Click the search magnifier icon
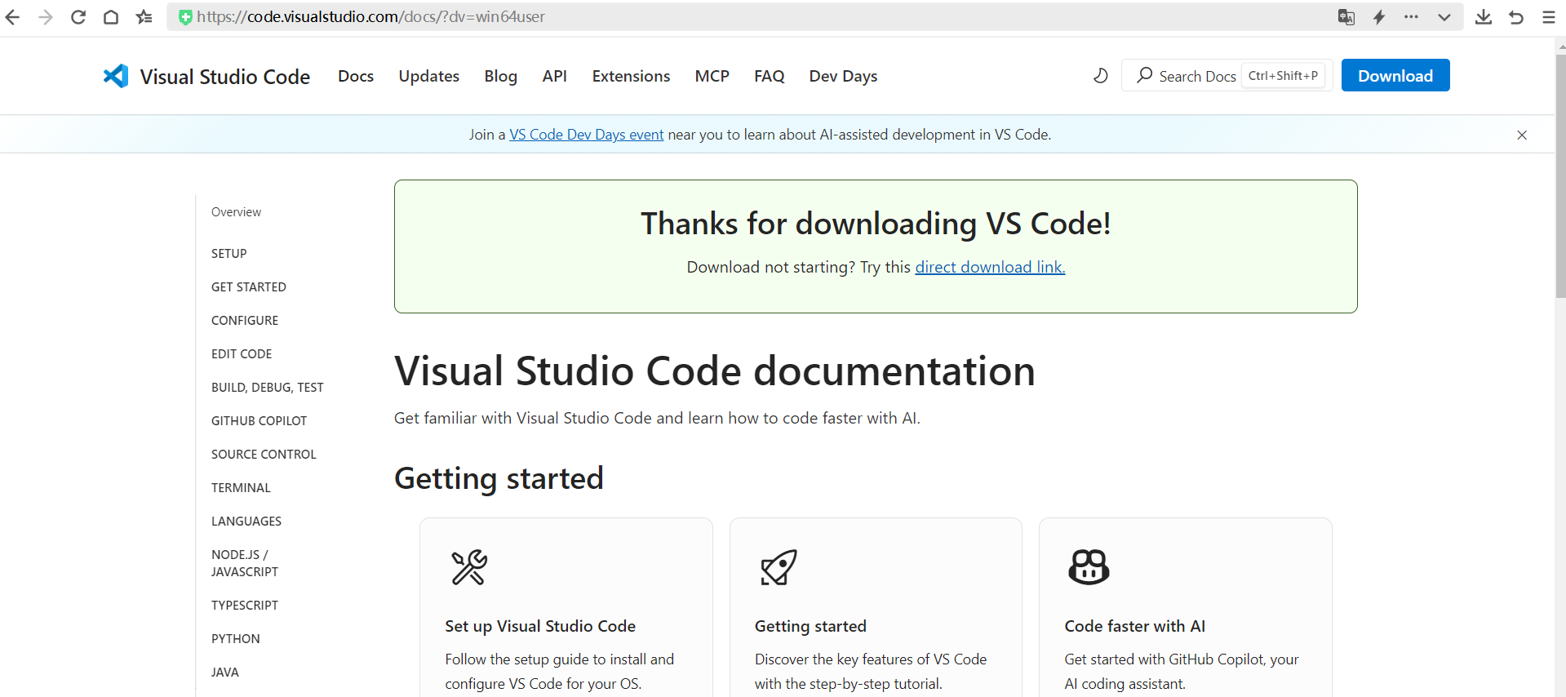 (x=1145, y=75)
